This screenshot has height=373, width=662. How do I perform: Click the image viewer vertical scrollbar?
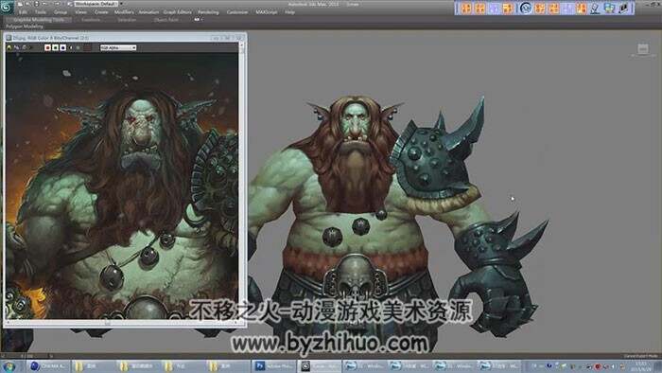241,182
